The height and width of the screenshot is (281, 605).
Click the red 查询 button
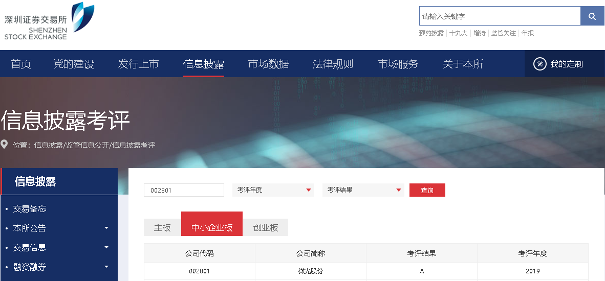[427, 190]
